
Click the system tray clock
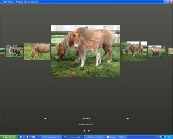click(169, 137)
